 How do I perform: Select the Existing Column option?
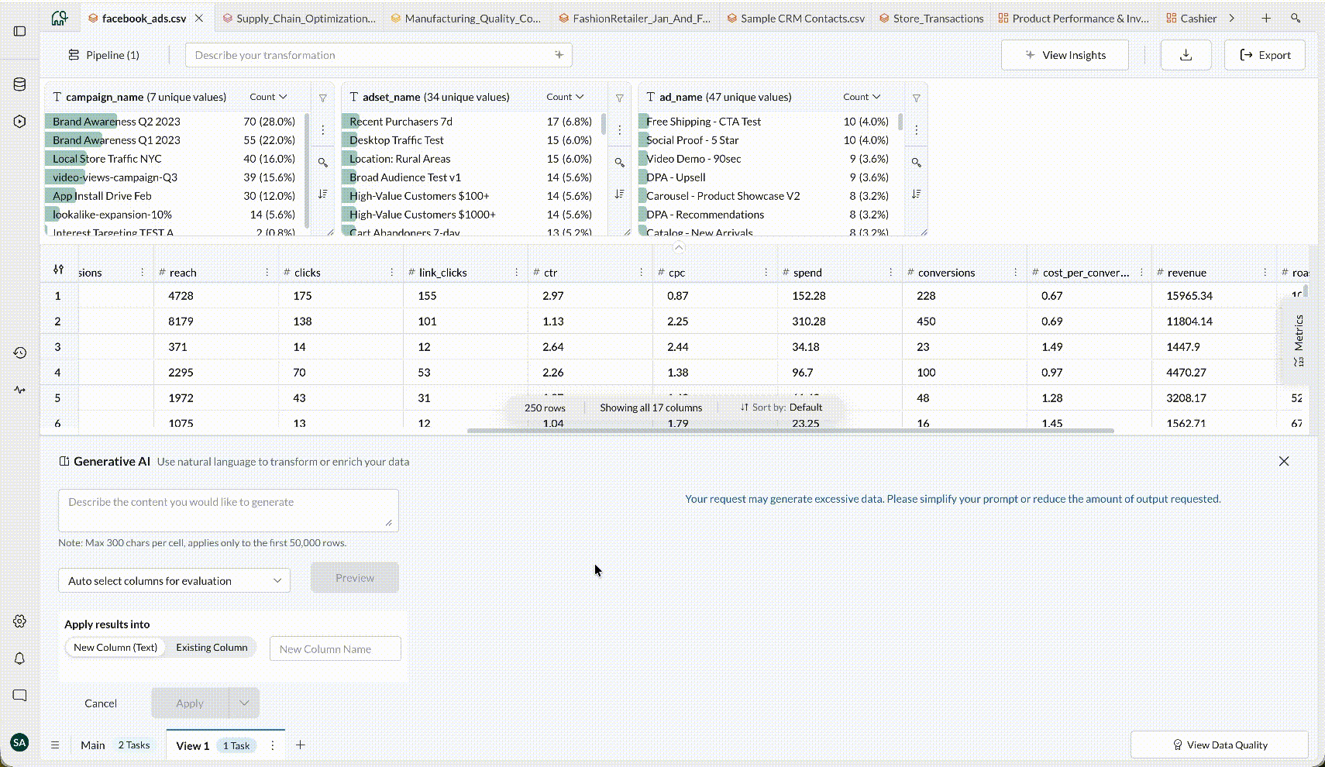pyautogui.click(x=212, y=648)
